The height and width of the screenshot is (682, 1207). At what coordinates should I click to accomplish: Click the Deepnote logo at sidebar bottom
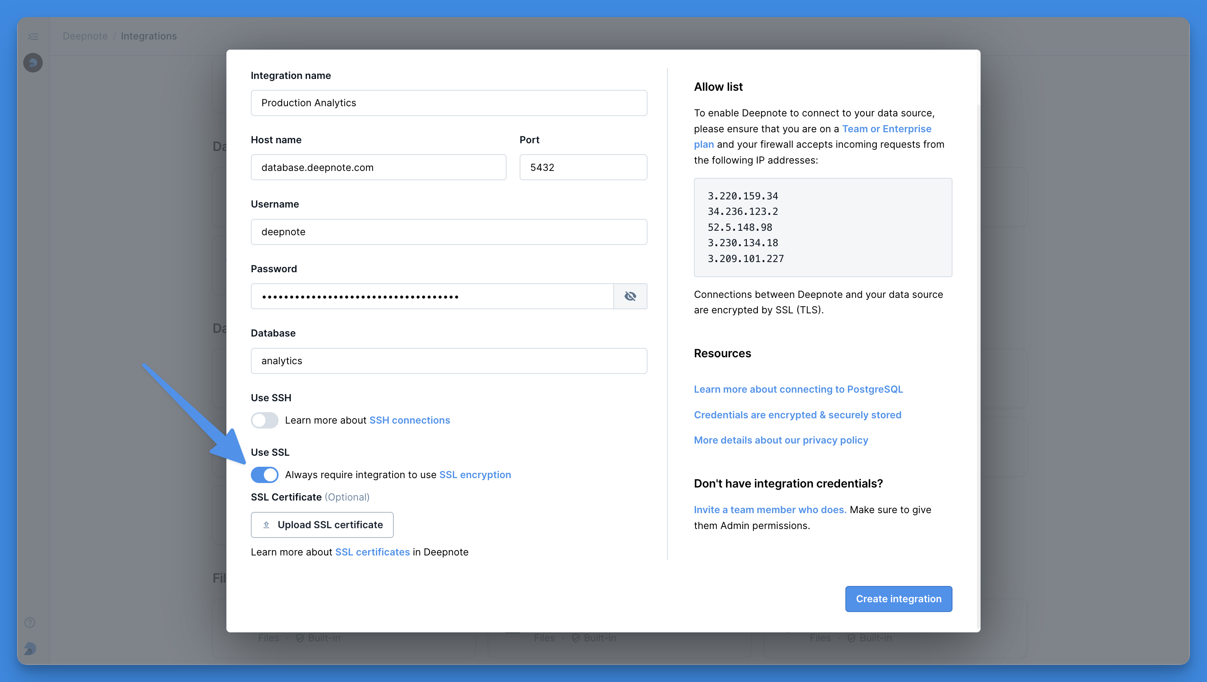tap(30, 648)
